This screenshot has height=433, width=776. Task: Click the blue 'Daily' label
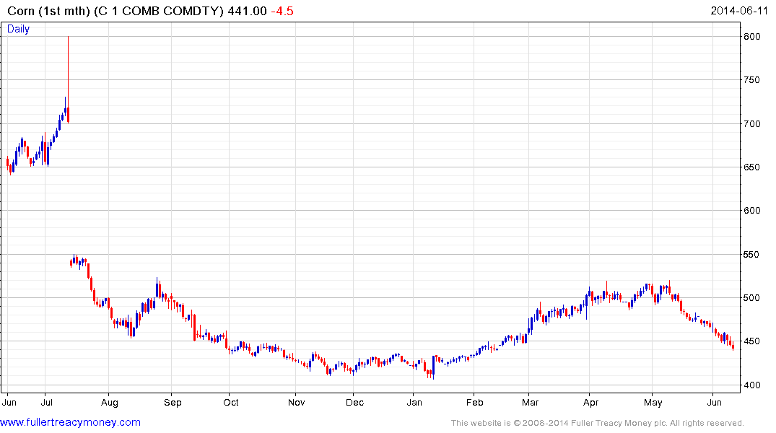pyautogui.click(x=18, y=29)
